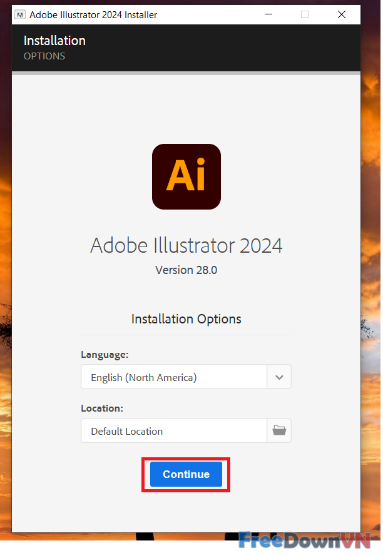Click the desktop wallpaper beside the installer
Image resolution: width=383 pixels, height=558 pixels.
tap(371, 250)
